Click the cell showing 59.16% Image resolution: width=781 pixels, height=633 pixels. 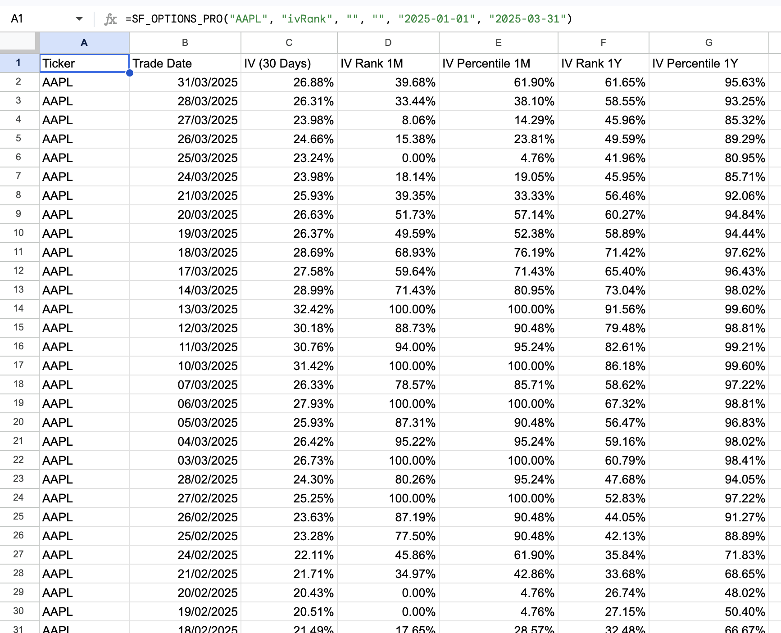pyautogui.click(x=604, y=441)
